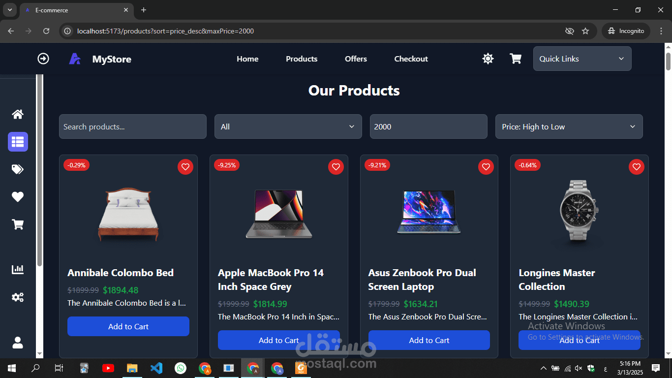The height and width of the screenshot is (378, 672).
Task: Open Offers in the navbar
Action: pos(356,59)
